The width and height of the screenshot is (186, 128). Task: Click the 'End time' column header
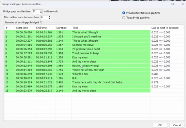tap(45, 28)
